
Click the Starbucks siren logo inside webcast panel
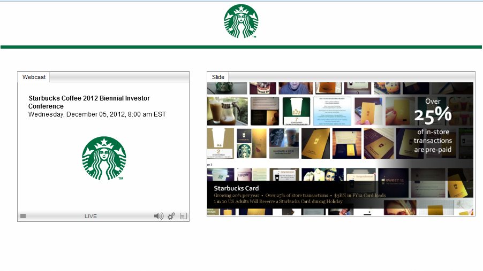coord(104,158)
